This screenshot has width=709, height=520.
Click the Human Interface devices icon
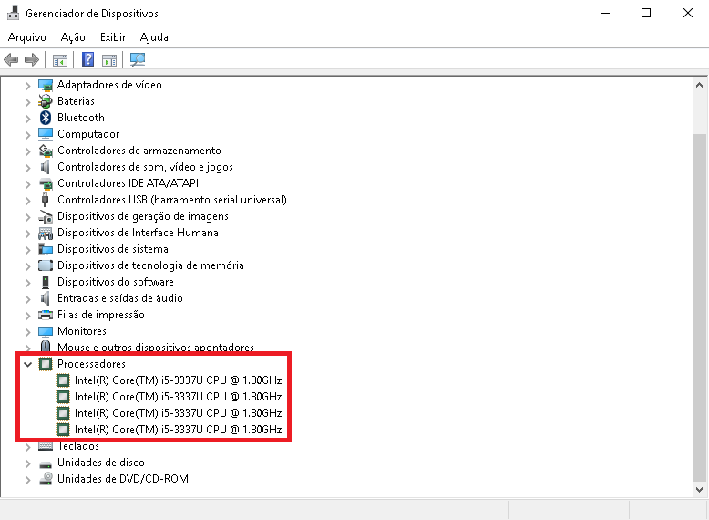[46, 233]
